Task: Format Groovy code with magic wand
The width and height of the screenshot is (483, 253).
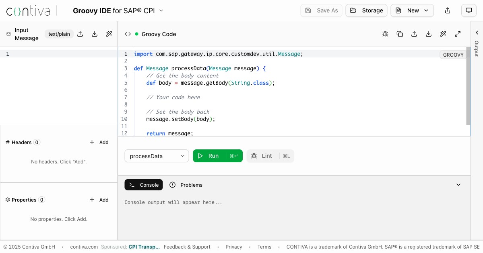Action: click(443, 34)
